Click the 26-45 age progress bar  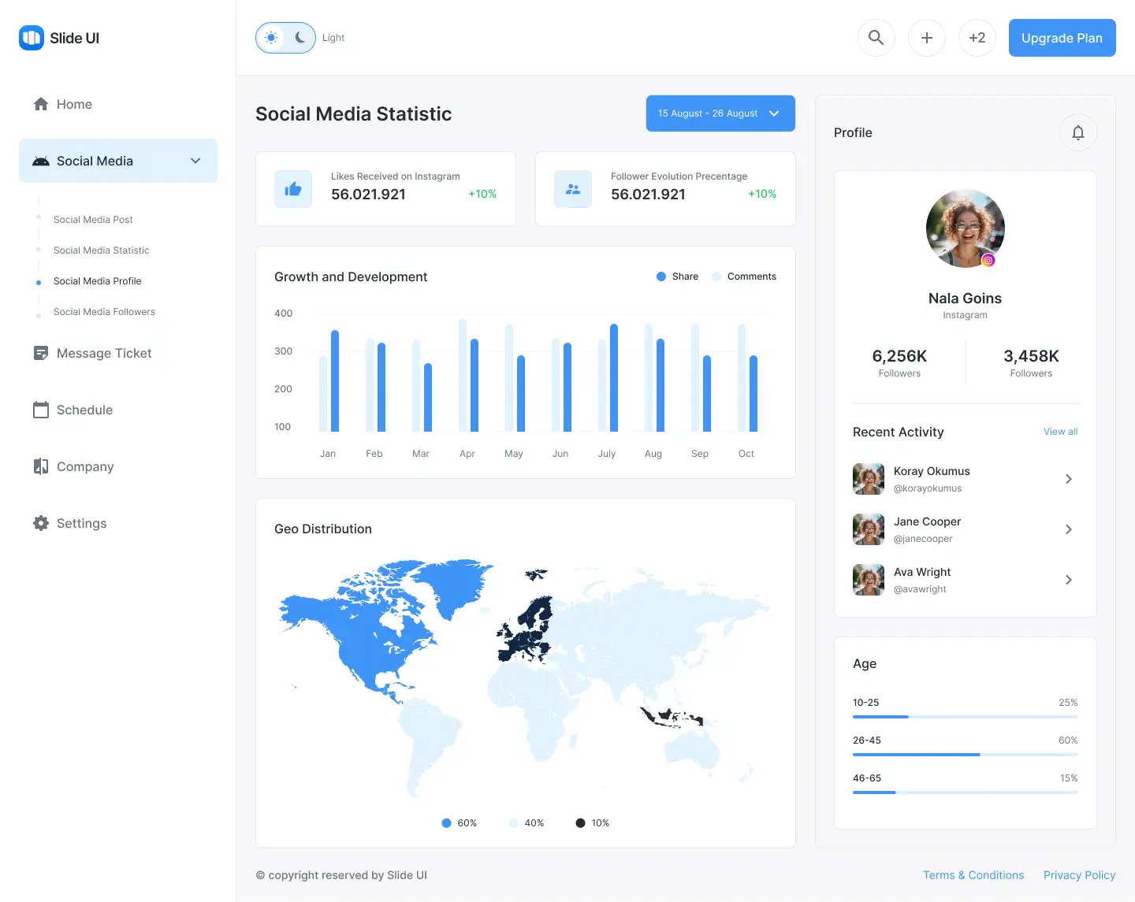pyautogui.click(x=966, y=755)
